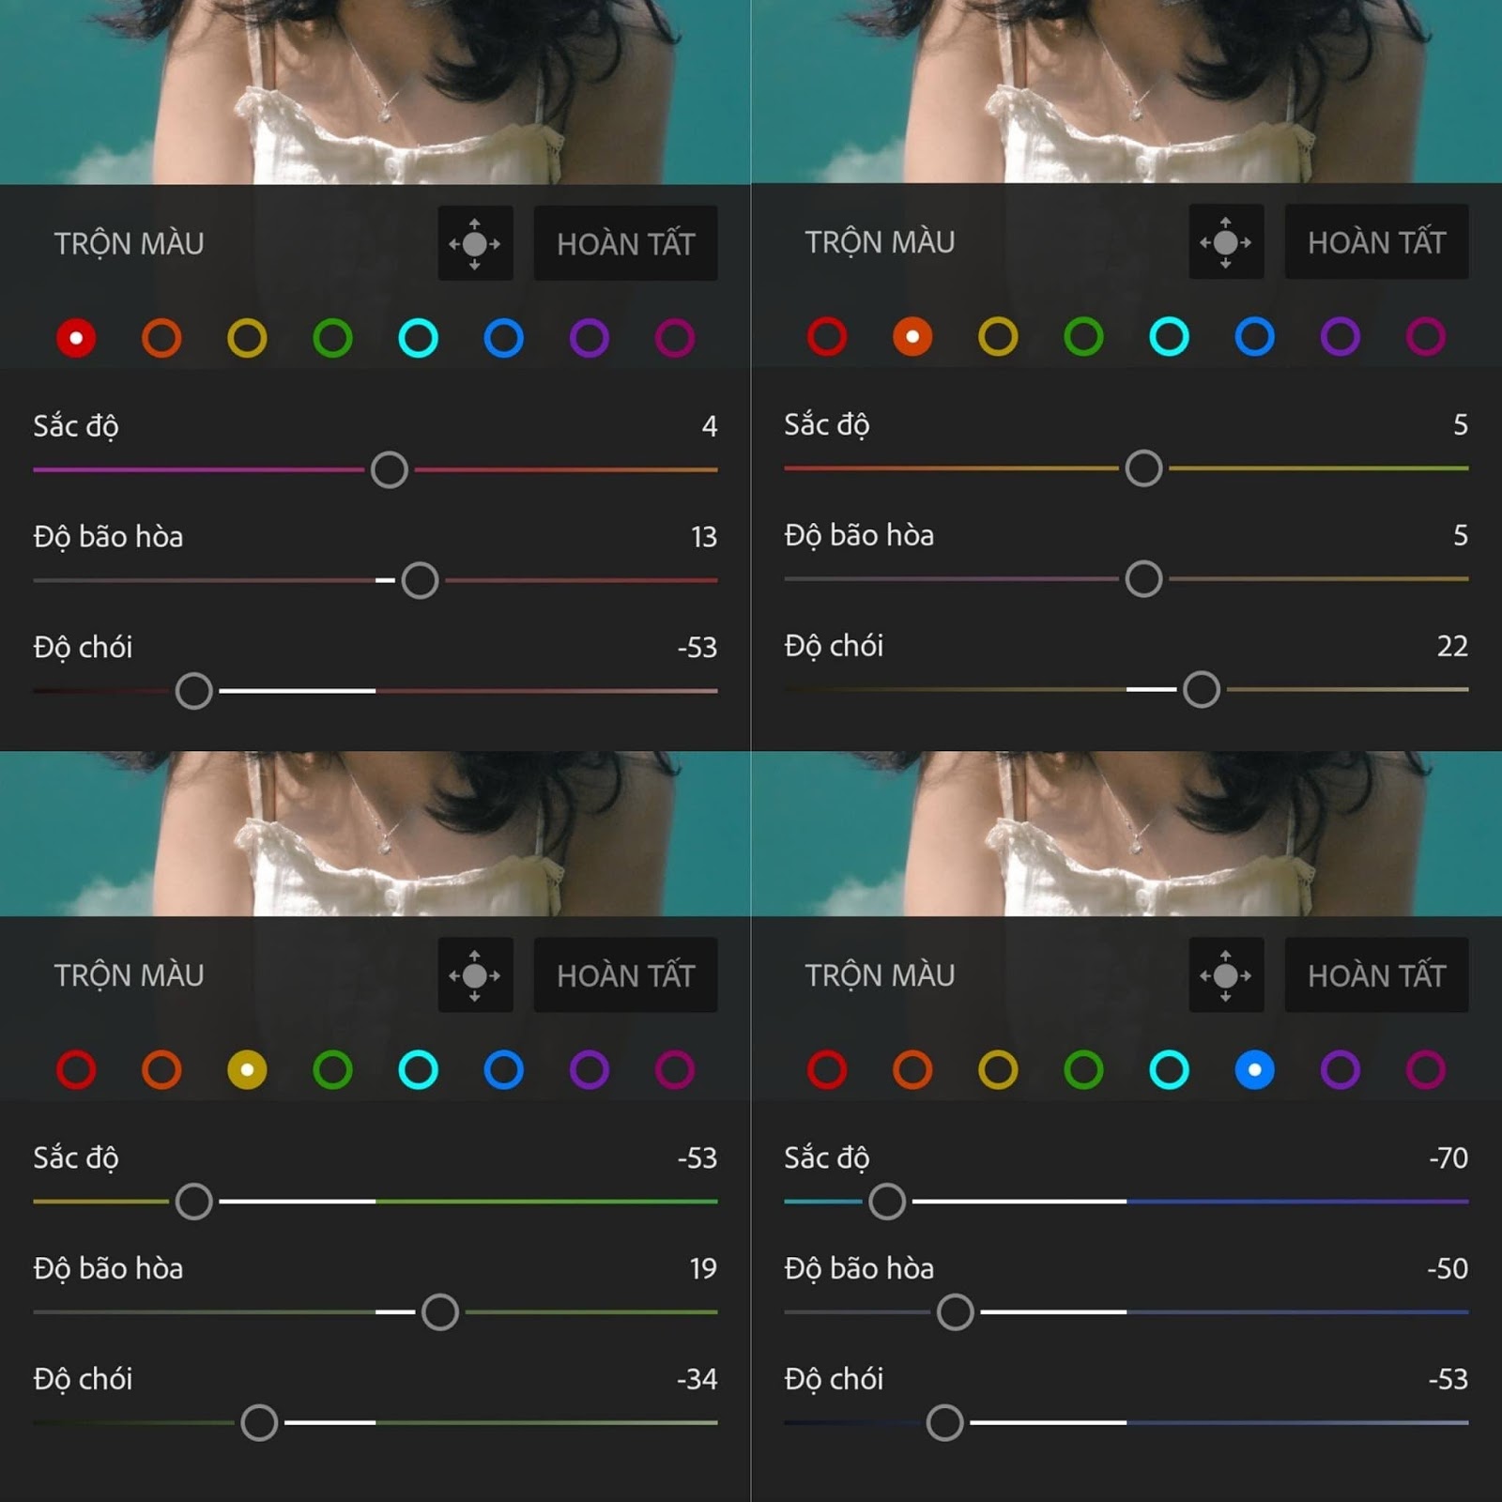Select aqua color circle in bottom-left panel
The height and width of the screenshot is (1502, 1502).
pyautogui.click(x=418, y=1069)
